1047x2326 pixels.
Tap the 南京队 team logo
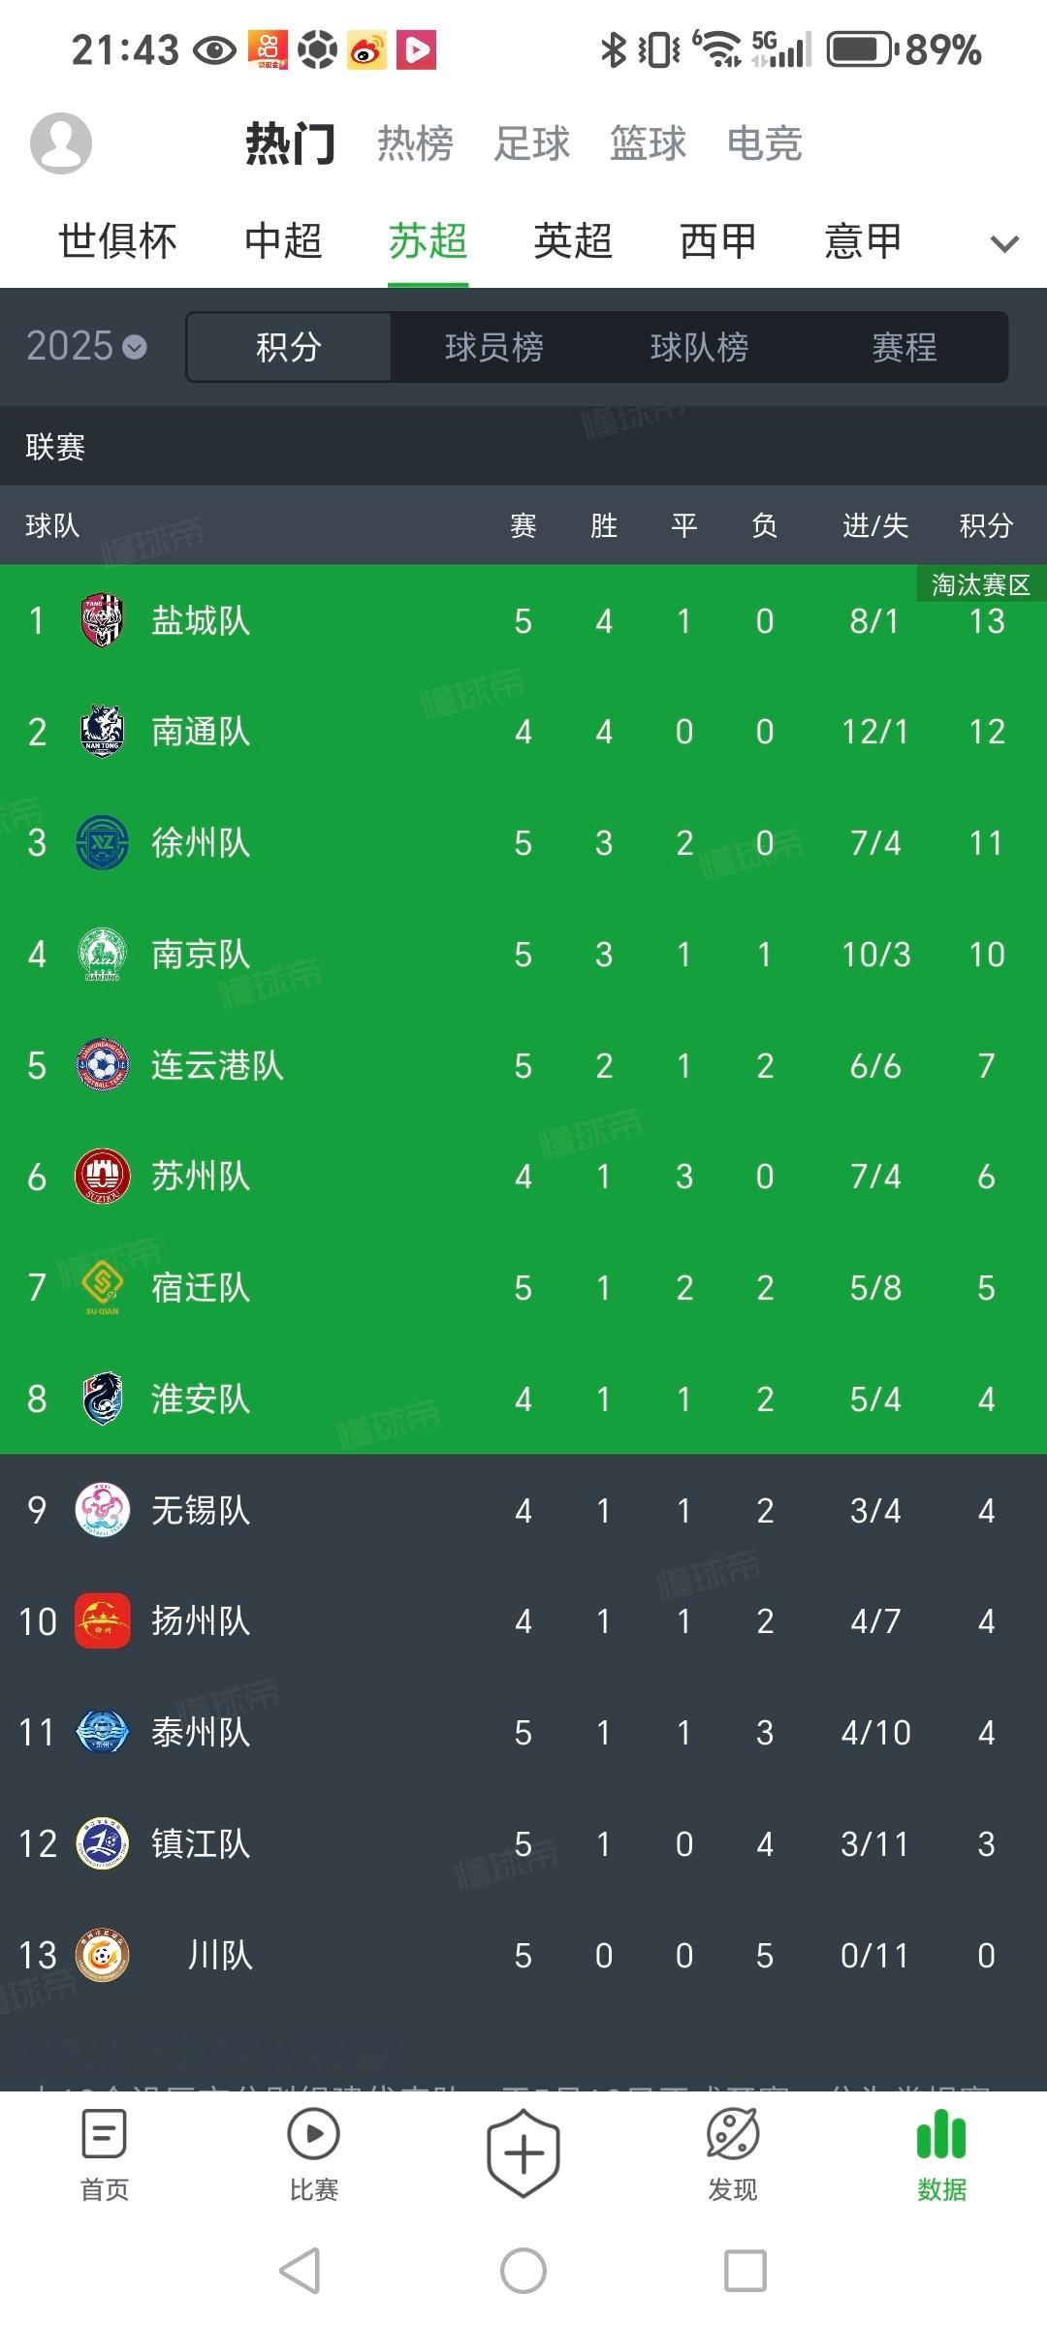102,955
